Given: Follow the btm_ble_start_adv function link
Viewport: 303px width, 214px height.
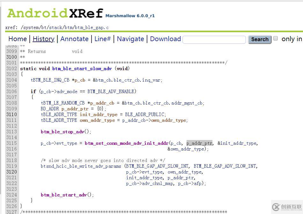Looking at the screenshot, I should tap(64, 195).
